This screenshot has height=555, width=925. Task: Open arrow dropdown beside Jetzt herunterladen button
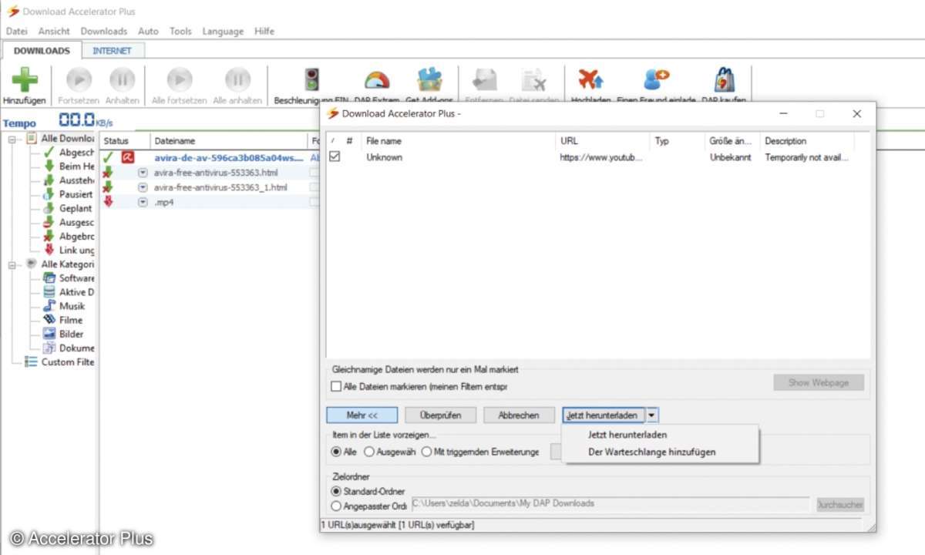coord(652,415)
